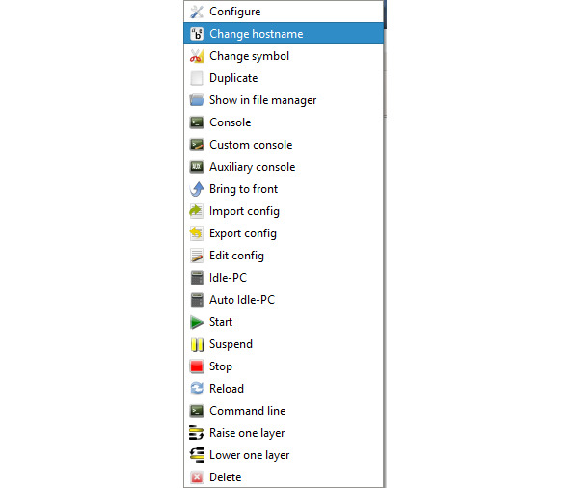Choose Duplicate from the context menu
Viewport: 570px width, 488px height.
284,78
